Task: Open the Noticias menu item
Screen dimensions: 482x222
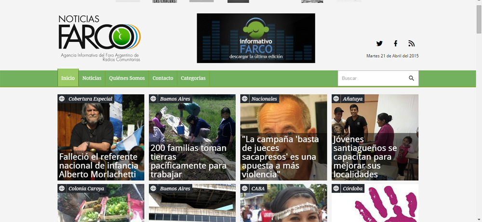Action: [x=92, y=78]
